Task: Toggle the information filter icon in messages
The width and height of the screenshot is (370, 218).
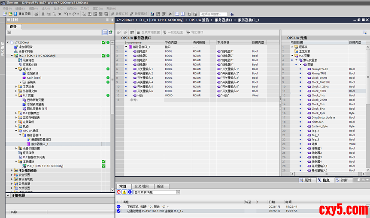Action: [x=130, y=192]
